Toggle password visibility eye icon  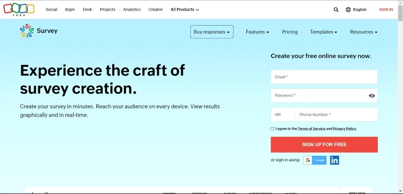372,95
